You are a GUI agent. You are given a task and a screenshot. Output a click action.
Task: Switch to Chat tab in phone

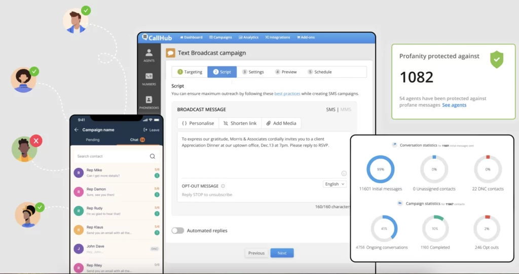pos(137,140)
